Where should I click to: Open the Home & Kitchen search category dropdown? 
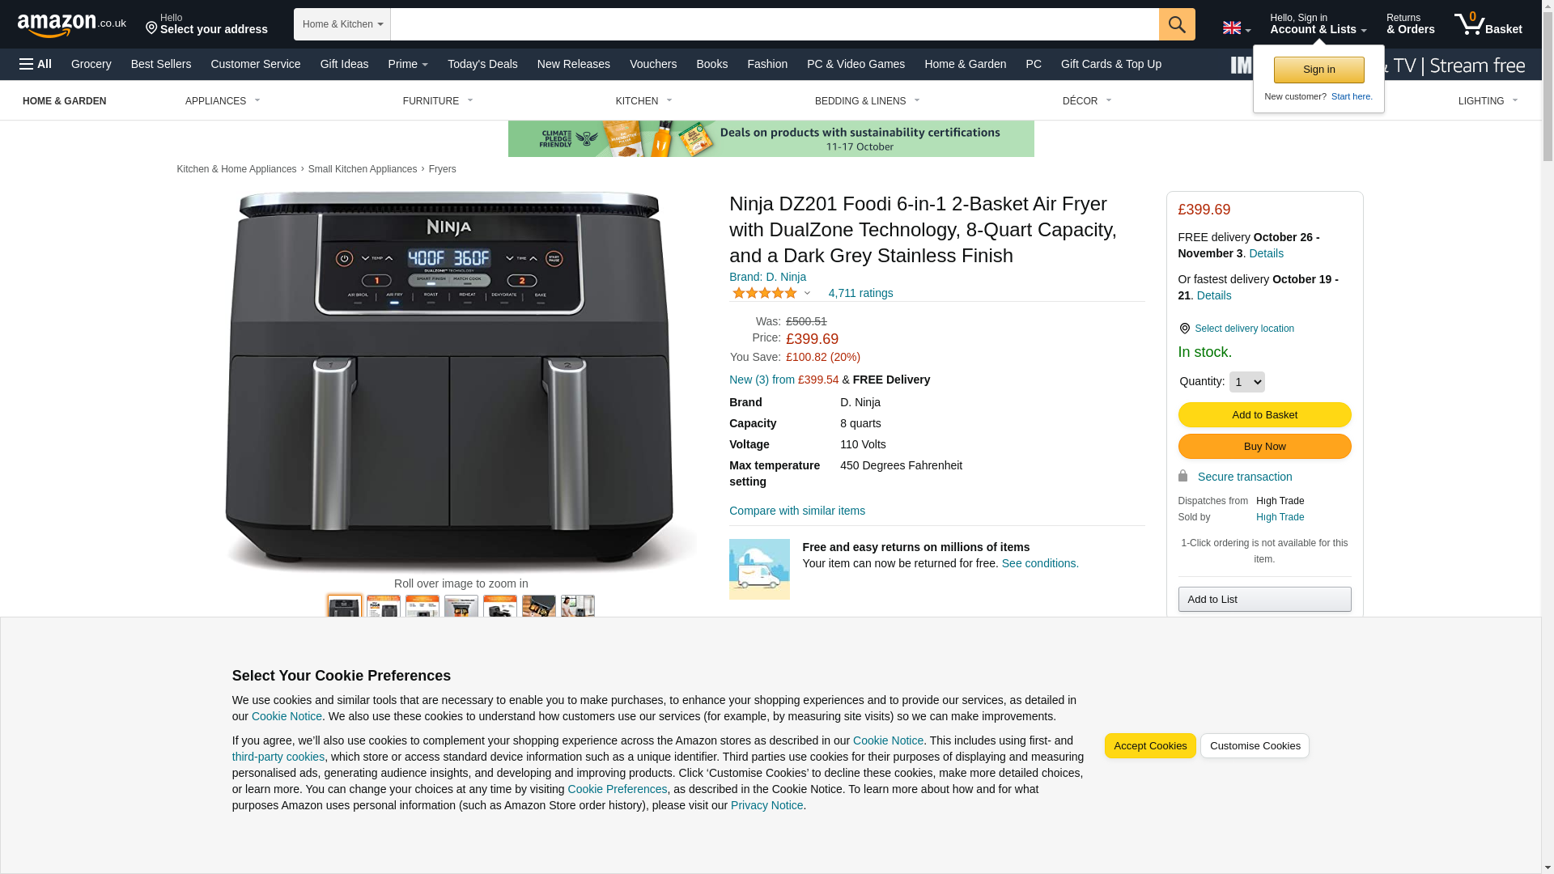tap(342, 24)
